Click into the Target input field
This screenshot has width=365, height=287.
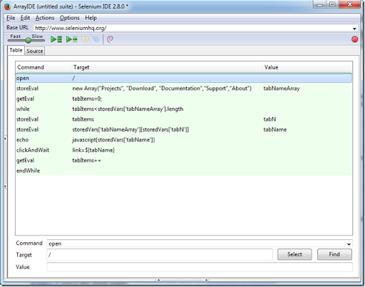coord(160,255)
